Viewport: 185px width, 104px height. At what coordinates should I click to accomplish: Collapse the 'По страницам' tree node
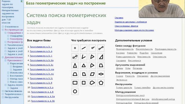click(x=3, y=30)
